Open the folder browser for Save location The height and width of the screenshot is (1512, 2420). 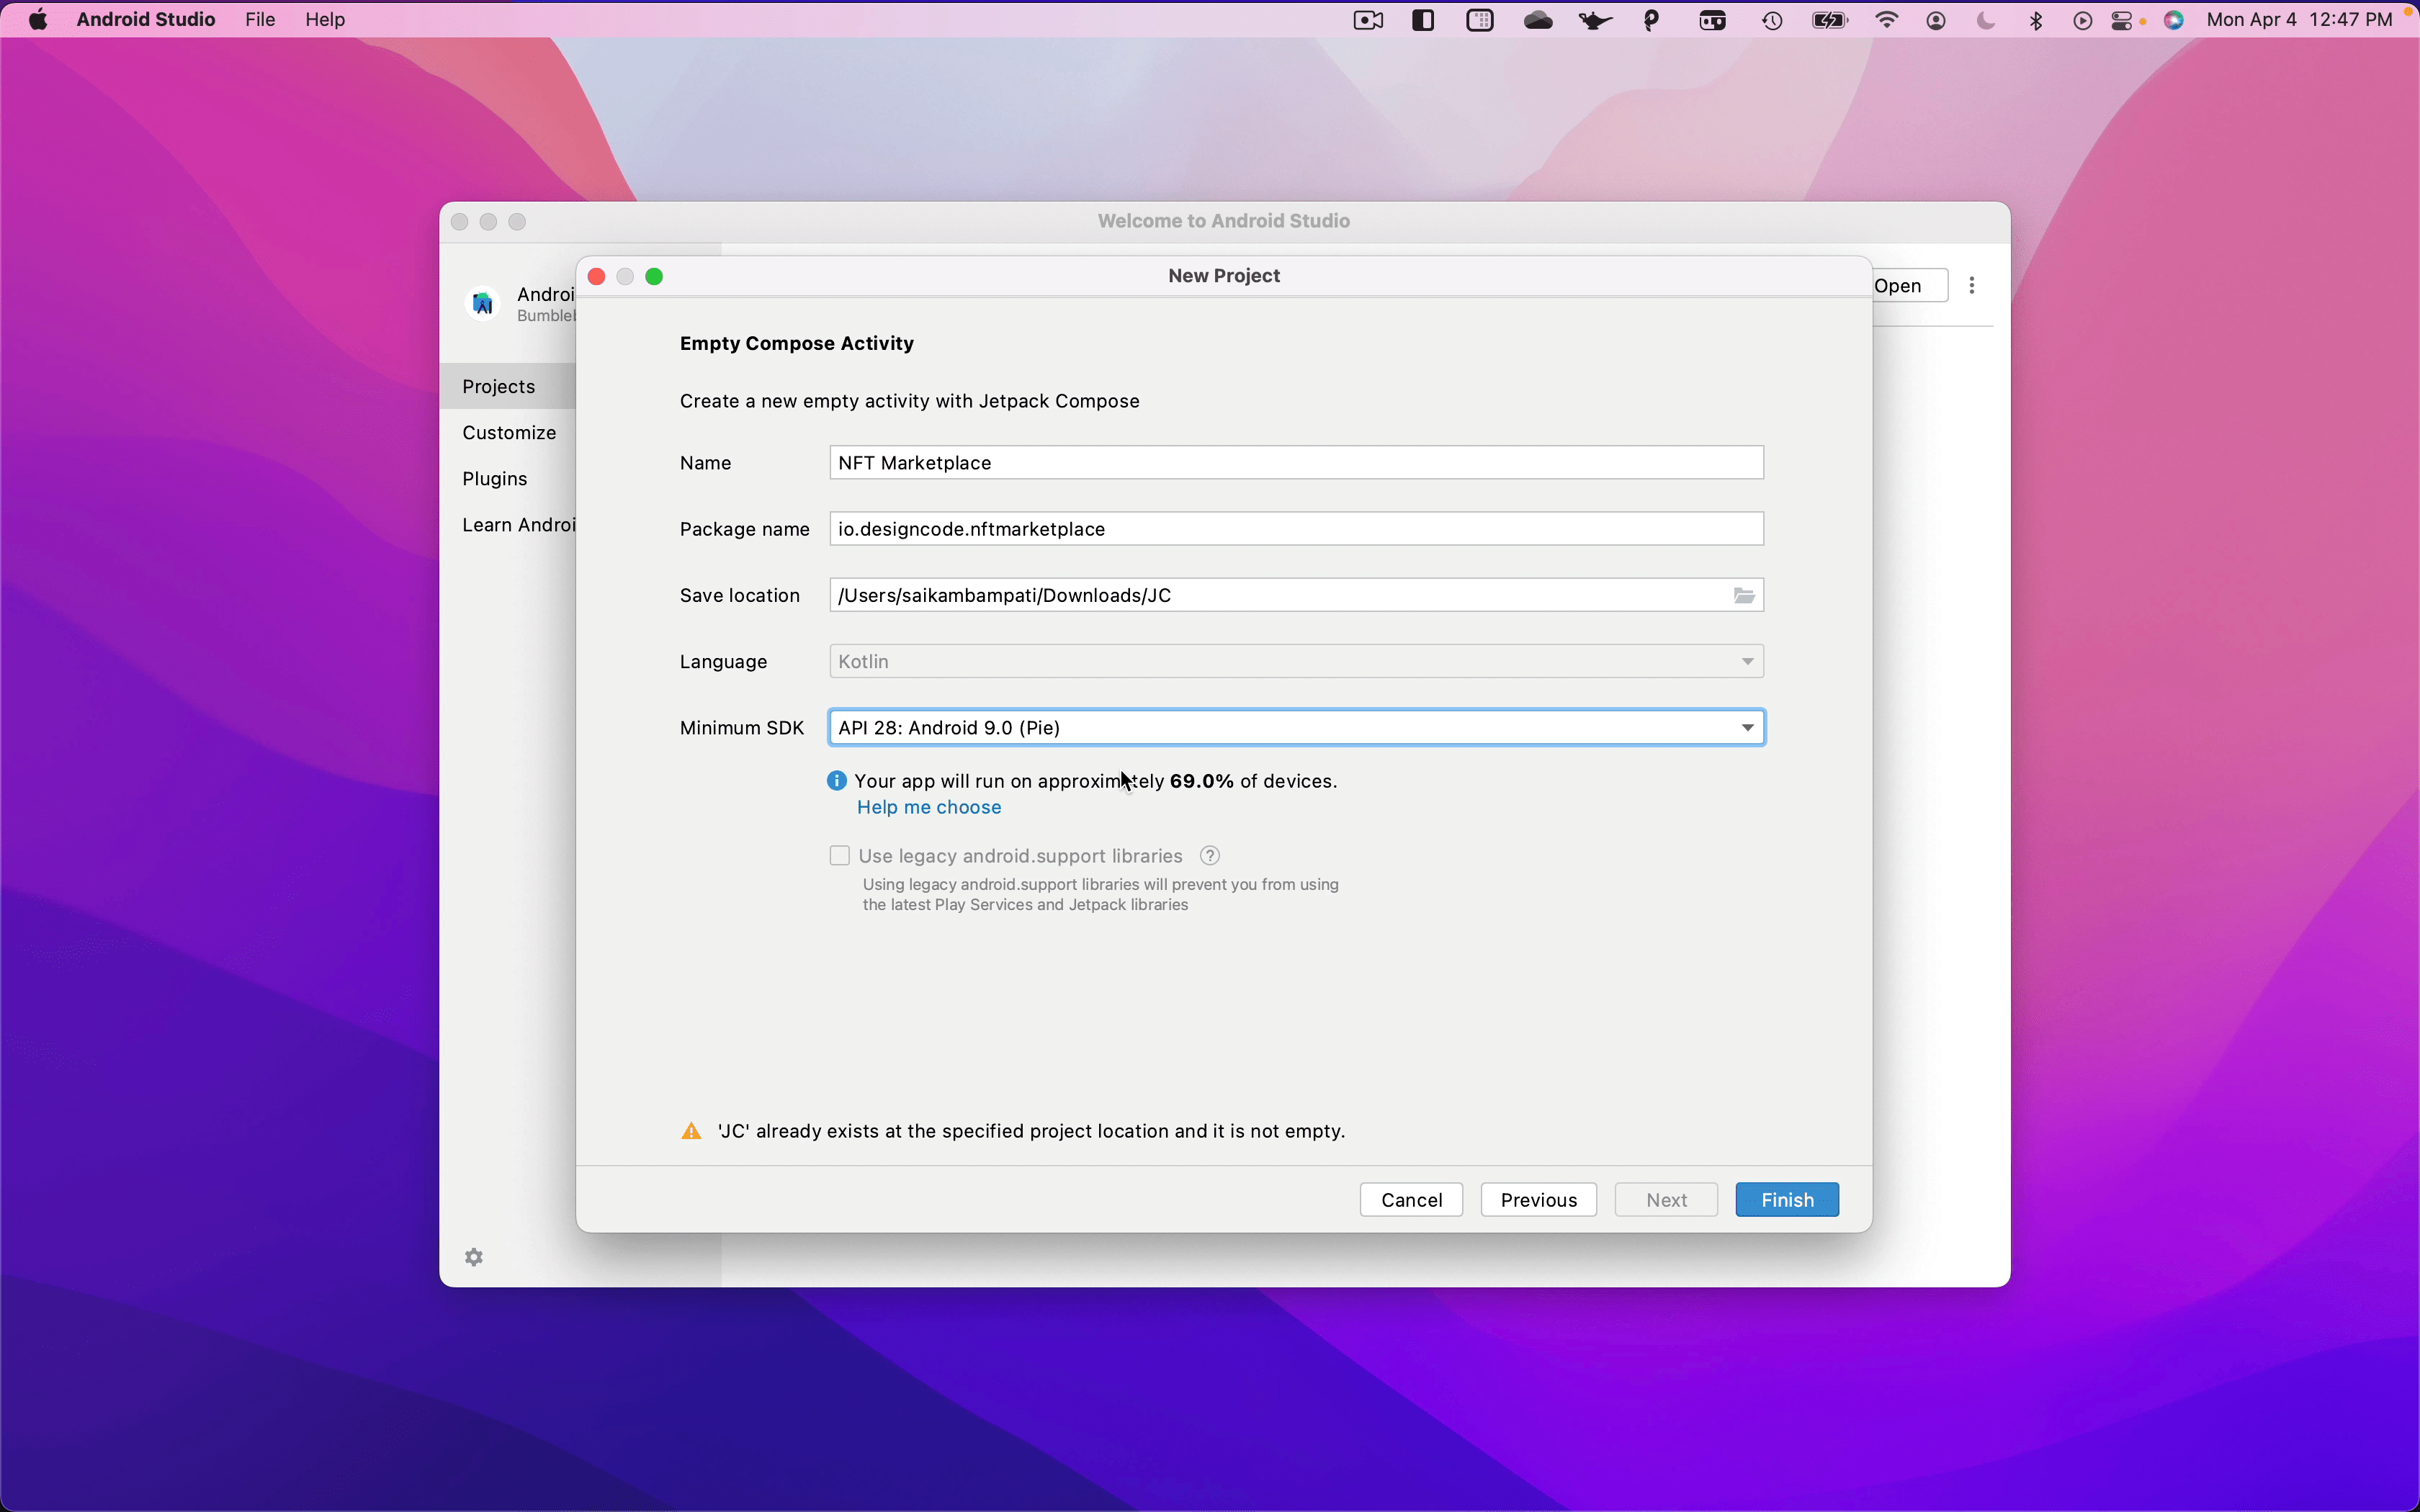(1742, 595)
